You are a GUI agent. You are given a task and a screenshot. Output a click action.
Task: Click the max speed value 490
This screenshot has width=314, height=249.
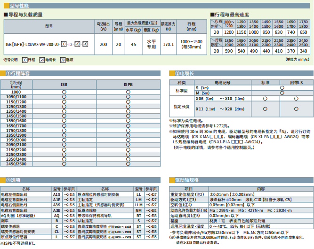[254, 51]
